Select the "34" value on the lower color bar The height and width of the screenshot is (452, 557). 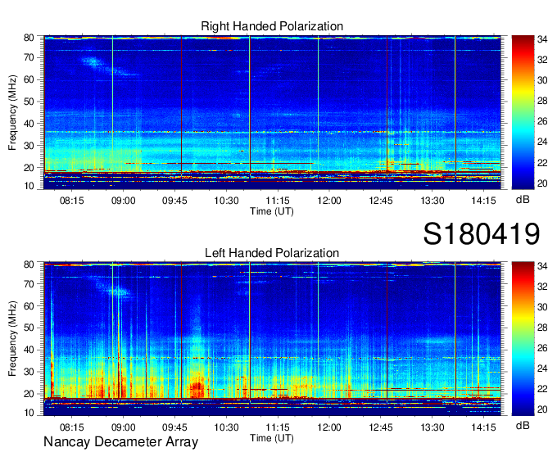(542, 266)
